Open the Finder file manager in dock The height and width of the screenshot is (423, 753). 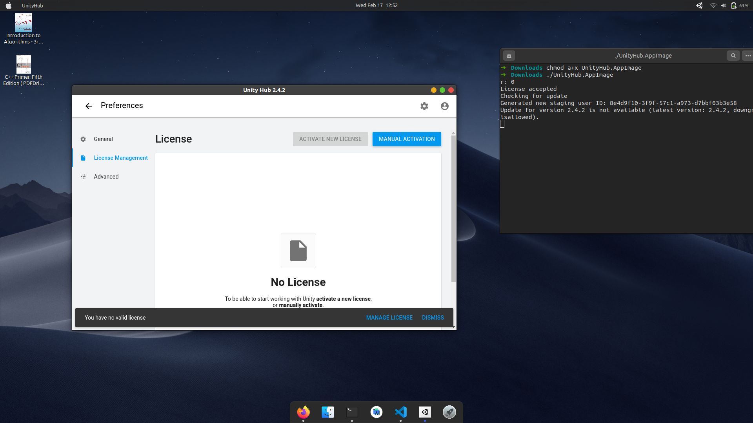click(328, 412)
